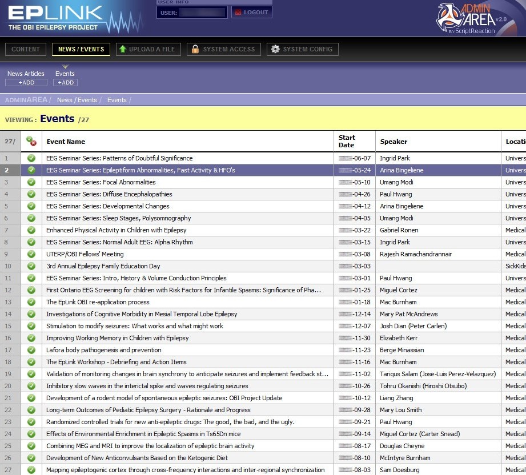
Task: Open the Upload a File section
Action: [x=148, y=49]
